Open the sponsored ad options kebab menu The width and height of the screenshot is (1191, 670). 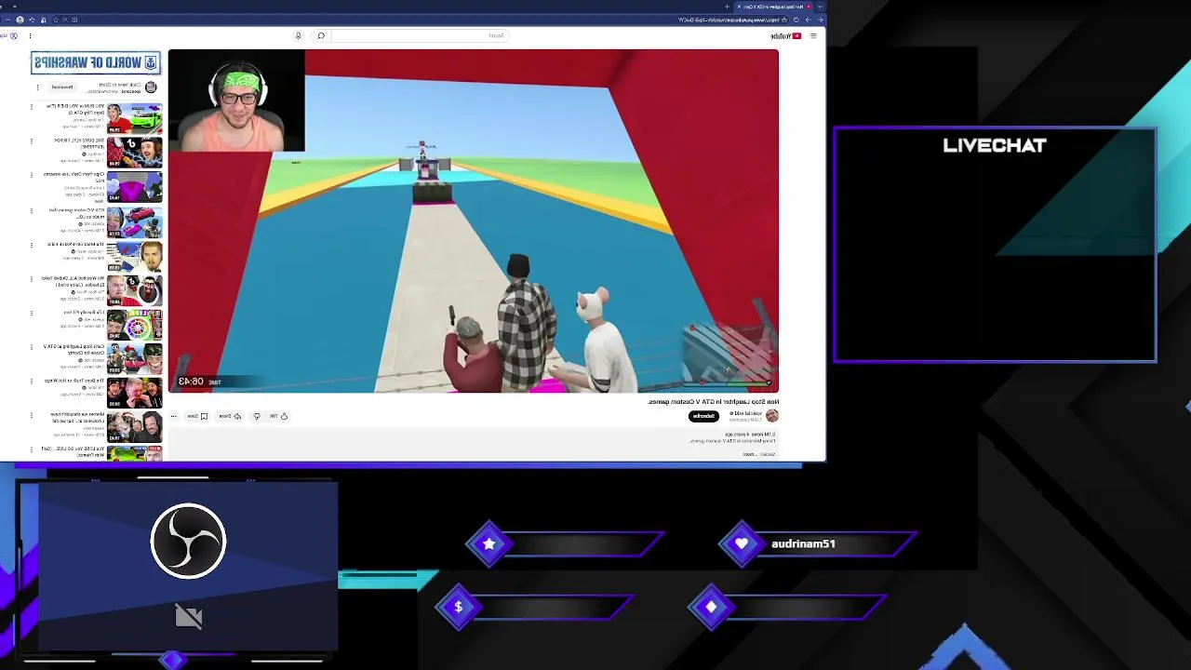(x=38, y=87)
